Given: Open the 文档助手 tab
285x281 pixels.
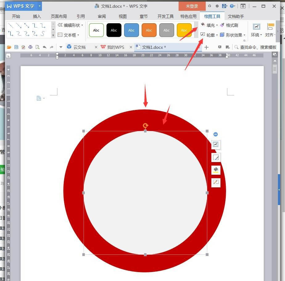Looking at the screenshot, I should click(x=236, y=16).
